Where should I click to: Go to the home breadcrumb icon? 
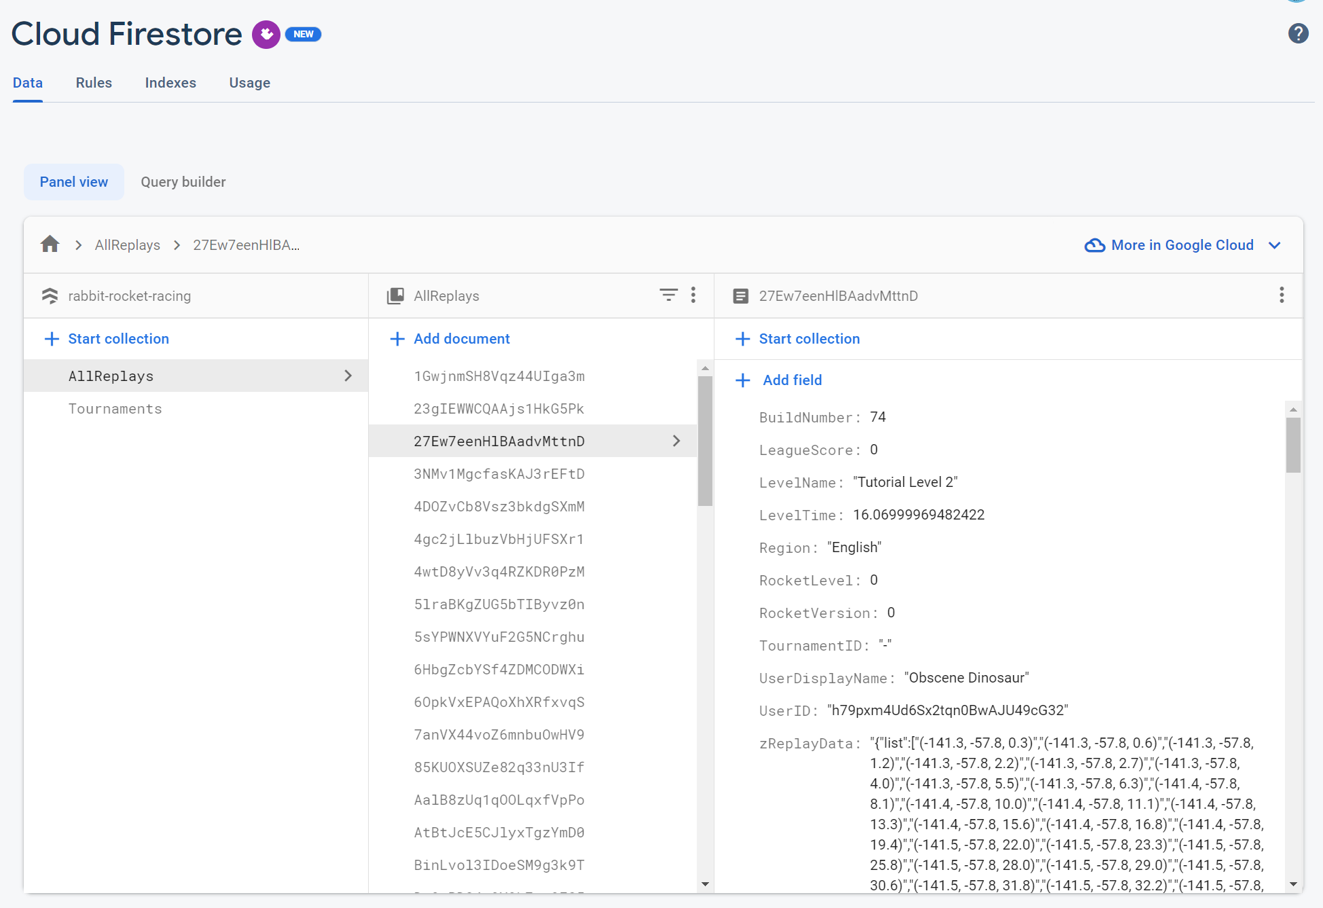(x=50, y=244)
